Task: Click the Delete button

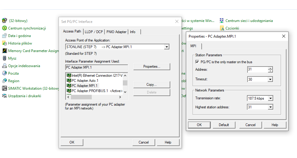Action: [152, 92]
